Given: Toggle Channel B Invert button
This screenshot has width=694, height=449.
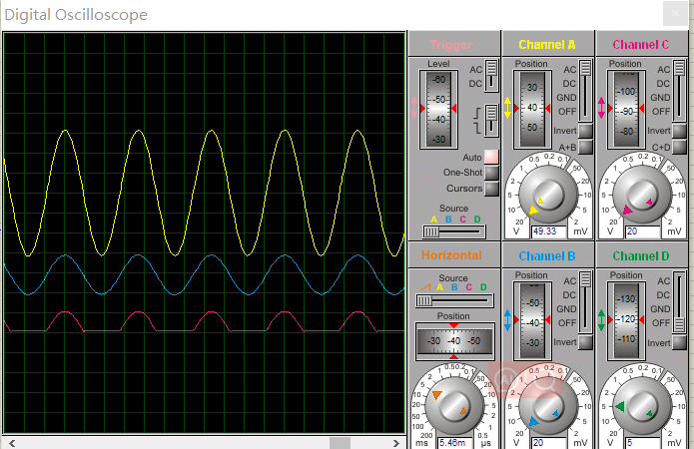Looking at the screenshot, I should (585, 342).
